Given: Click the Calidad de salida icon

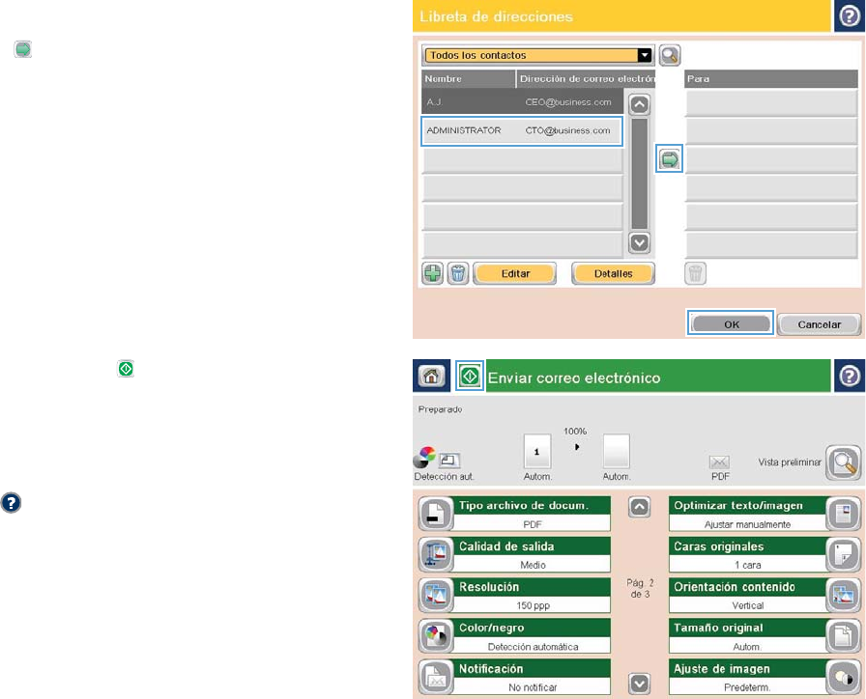Looking at the screenshot, I should pos(436,555).
